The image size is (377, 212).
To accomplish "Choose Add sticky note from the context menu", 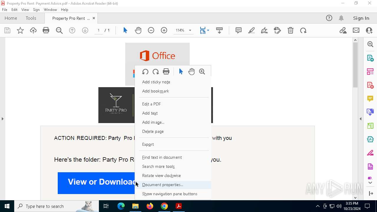I will (x=173, y=82).
